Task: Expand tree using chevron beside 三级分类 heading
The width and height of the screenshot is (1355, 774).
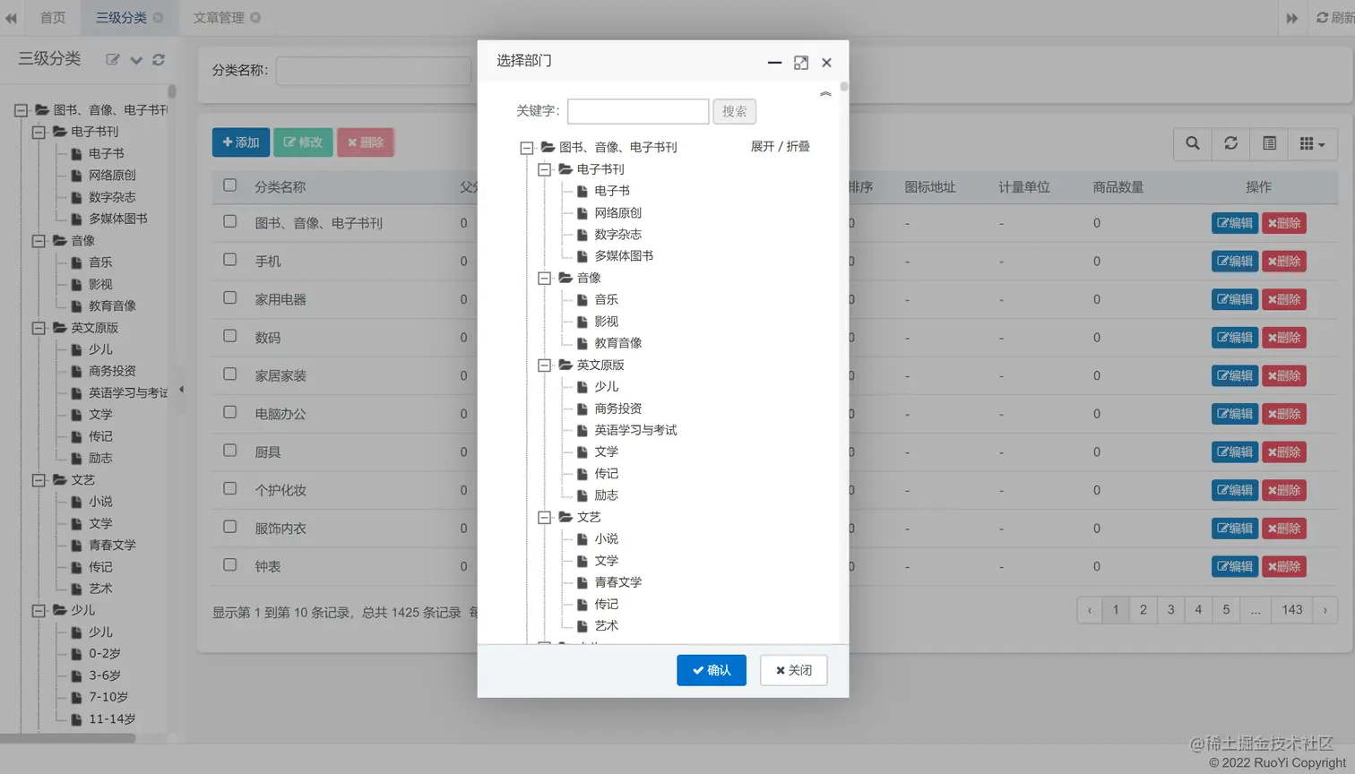Action: (136, 60)
